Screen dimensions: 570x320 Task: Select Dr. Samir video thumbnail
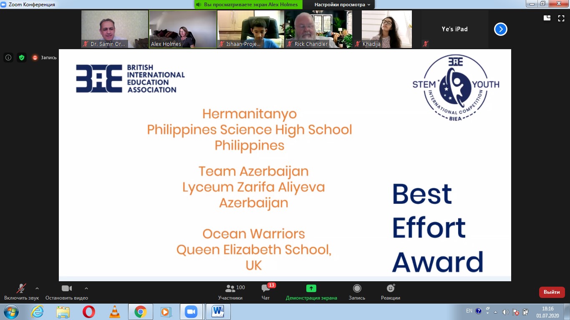click(115, 29)
